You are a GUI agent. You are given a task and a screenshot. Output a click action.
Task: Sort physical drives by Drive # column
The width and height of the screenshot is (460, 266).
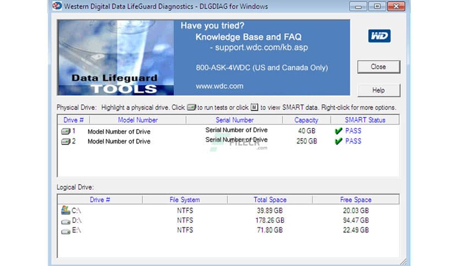click(x=73, y=120)
